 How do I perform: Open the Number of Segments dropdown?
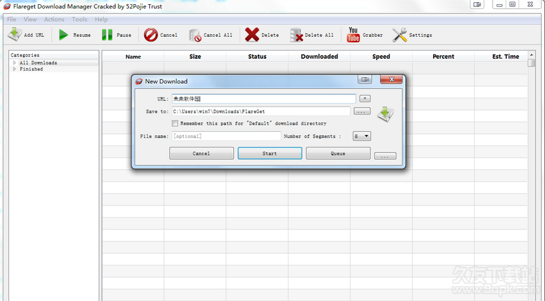[x=362, y=136]
